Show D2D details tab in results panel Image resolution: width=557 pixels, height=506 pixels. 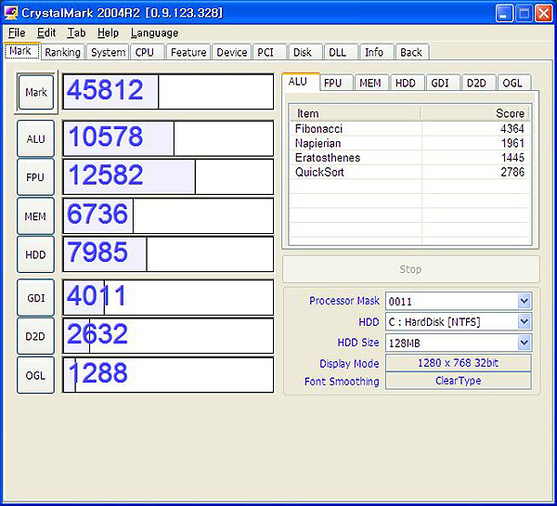pyautogui.click(x=478, y=83)
